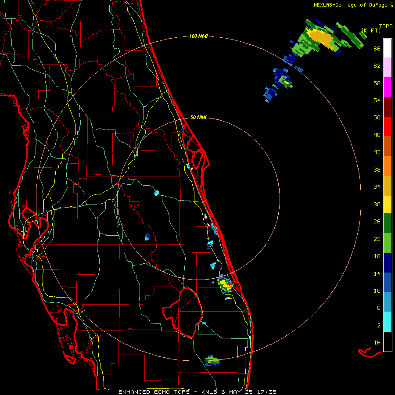Pick the magenta color scale swatch
This screenshot has width=395, height=395.
tap(388, 87)
